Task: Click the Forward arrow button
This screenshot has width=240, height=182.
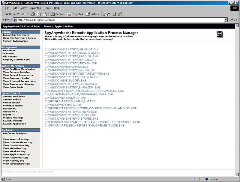Action: [x=23, y=14]
